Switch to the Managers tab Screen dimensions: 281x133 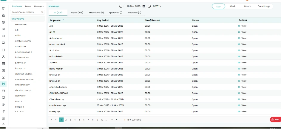tap(39, 6)
